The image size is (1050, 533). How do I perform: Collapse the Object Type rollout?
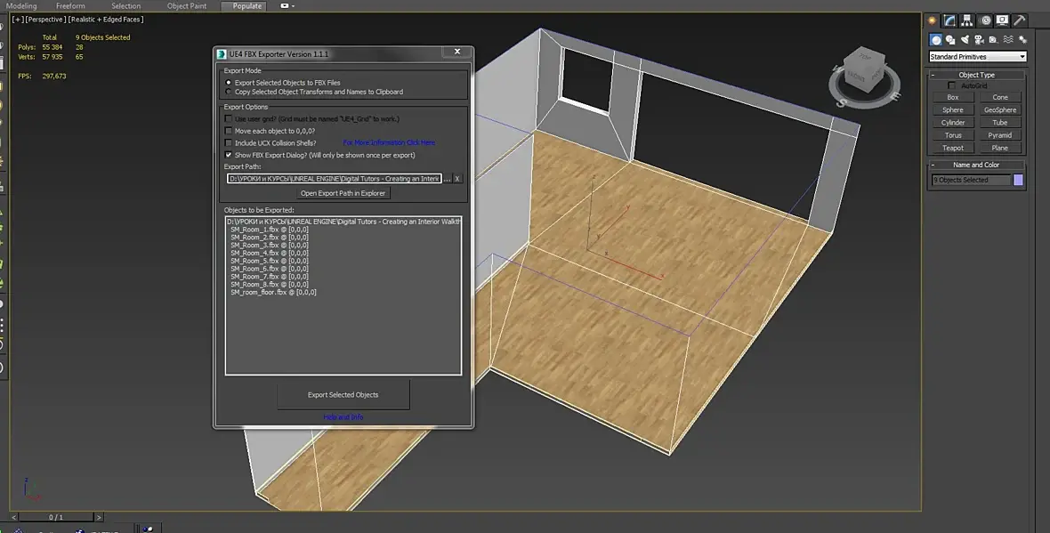coord(976,75)
